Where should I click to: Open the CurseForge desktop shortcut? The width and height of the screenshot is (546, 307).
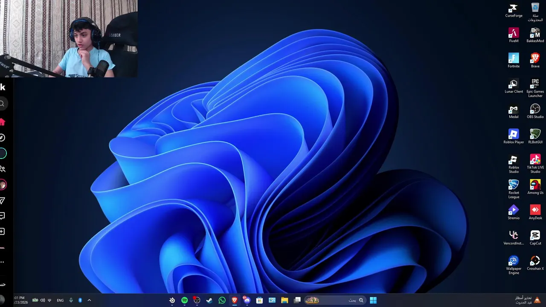pos(514,11)
